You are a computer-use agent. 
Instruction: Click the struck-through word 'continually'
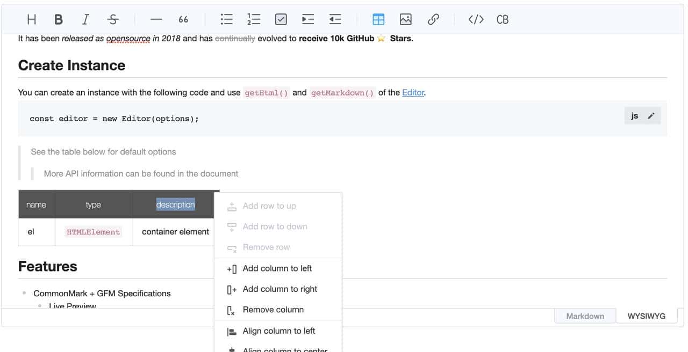235,39
